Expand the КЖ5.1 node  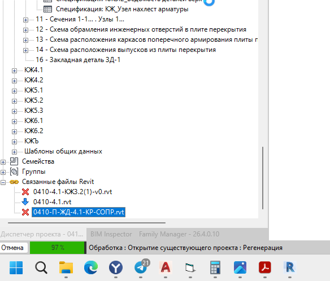(x=14, y=91)
